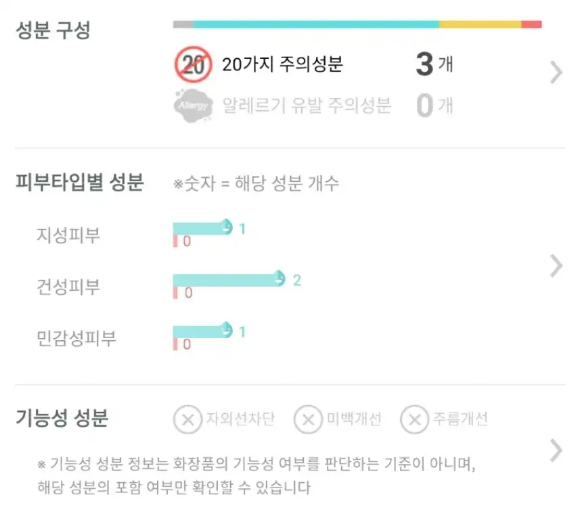Click the 숫자 = 해당 성분 개수 note
The height and width of the screenshot is (514, 580).
pos(256,183)
